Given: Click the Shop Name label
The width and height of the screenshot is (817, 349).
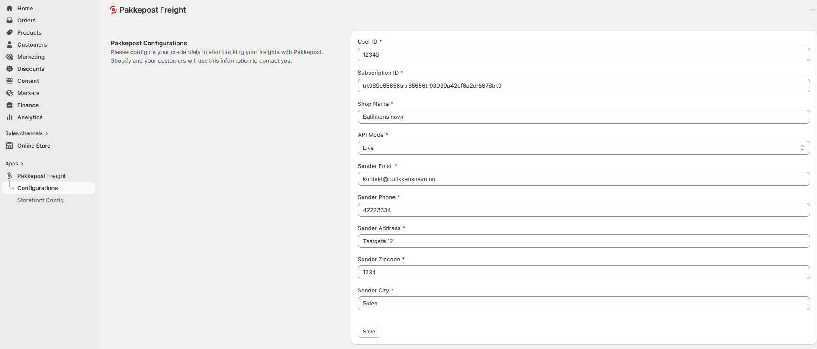Looking at the screenshot, I should 373,104.
